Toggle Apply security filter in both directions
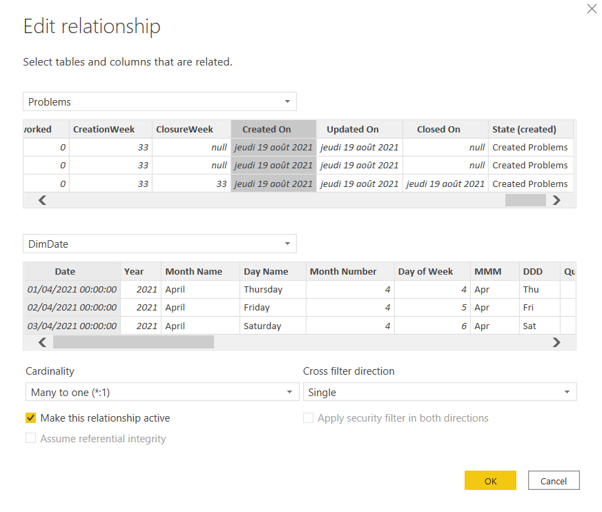Viewport: 602px width, 512px height. (309, 417)
